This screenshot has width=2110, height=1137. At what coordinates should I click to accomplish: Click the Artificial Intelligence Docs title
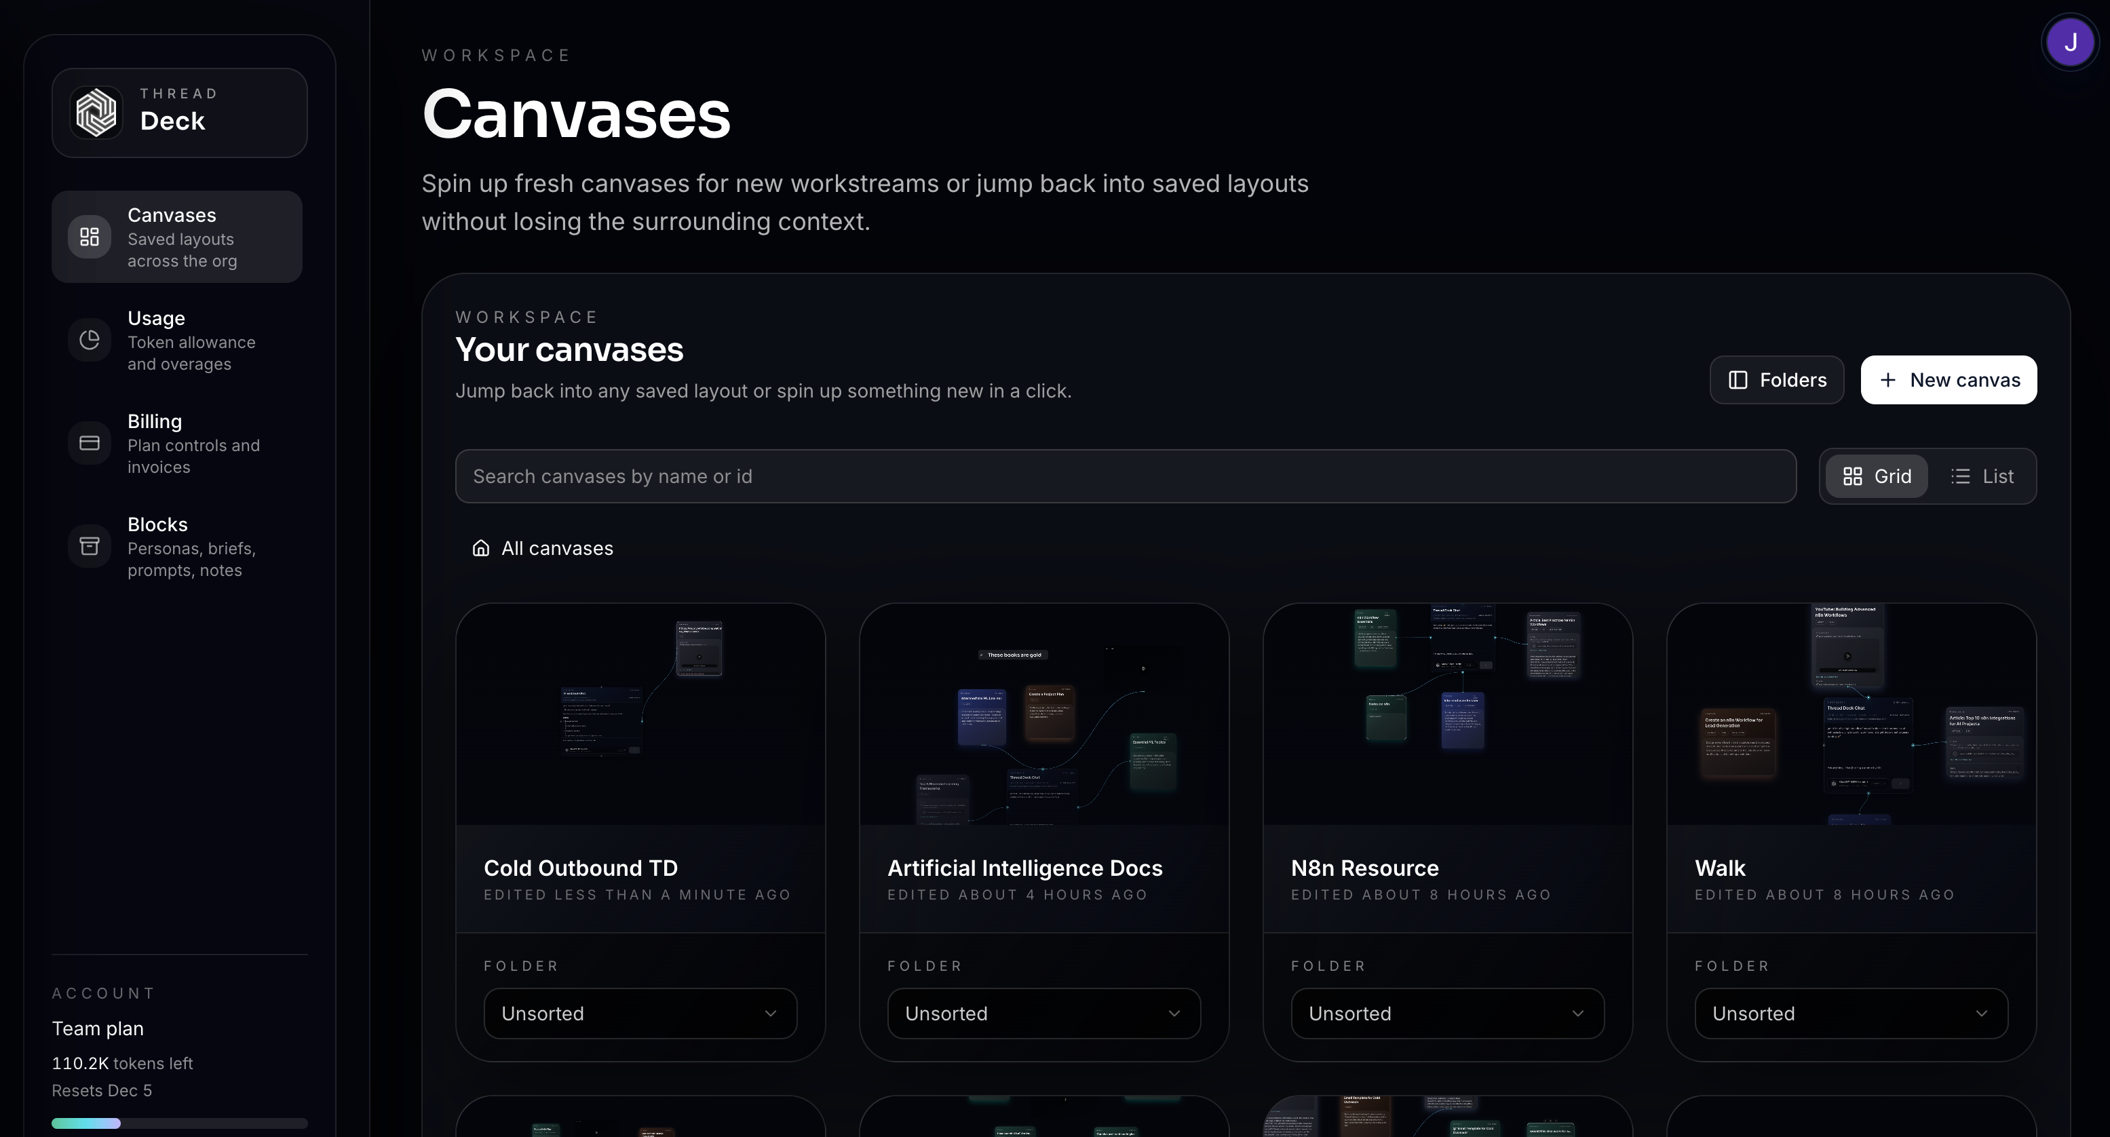click(1024, 868)
